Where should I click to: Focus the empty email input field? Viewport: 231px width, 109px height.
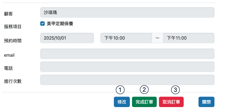click(127, 54)
